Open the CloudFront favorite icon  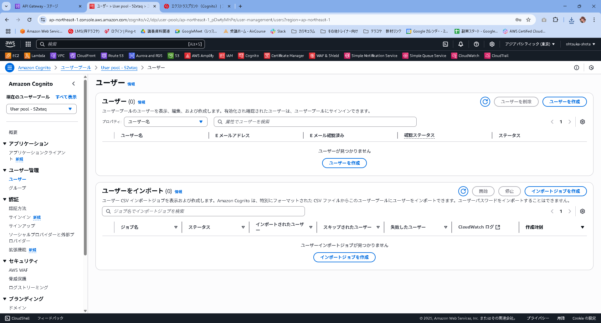point(82,55)
